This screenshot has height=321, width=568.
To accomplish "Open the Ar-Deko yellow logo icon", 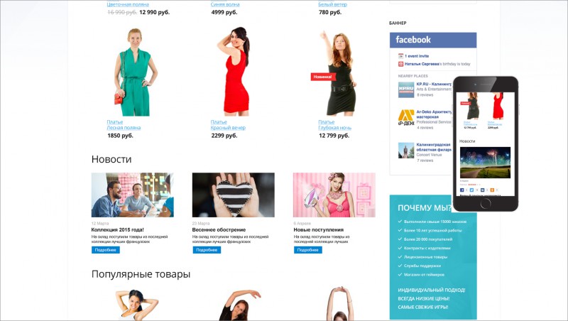I will [406, 118].
